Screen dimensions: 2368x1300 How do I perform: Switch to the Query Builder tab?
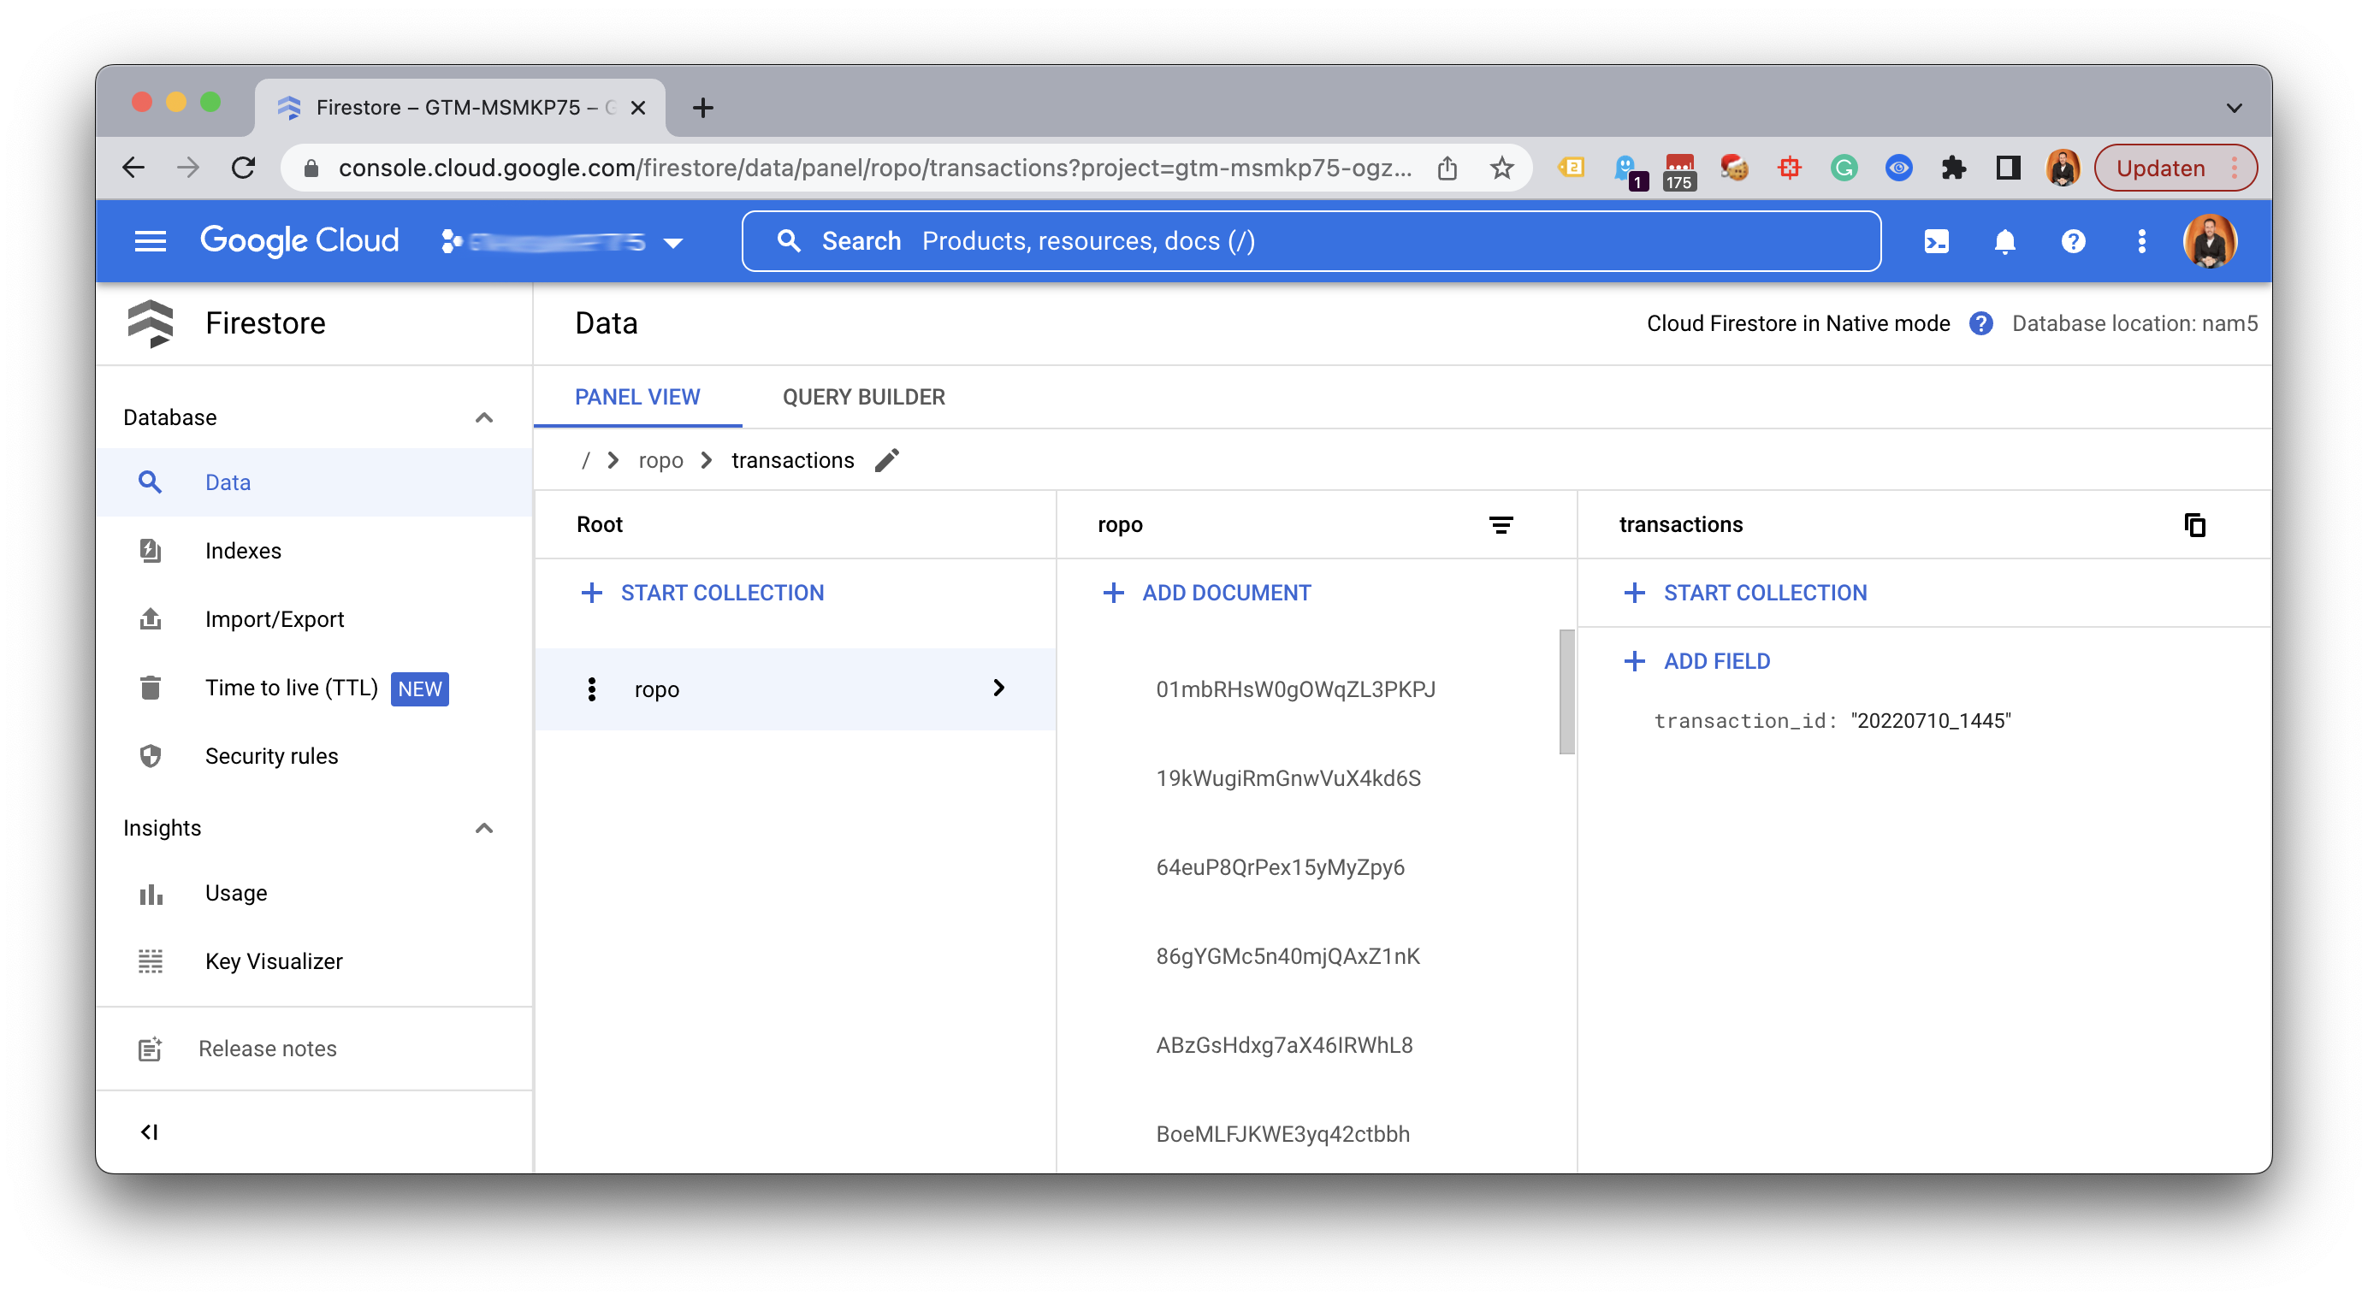(863, 397)
